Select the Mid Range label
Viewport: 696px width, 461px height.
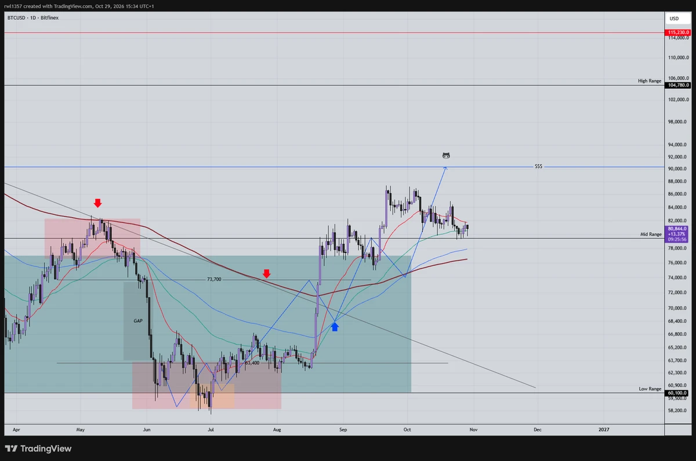coord(651,235)
